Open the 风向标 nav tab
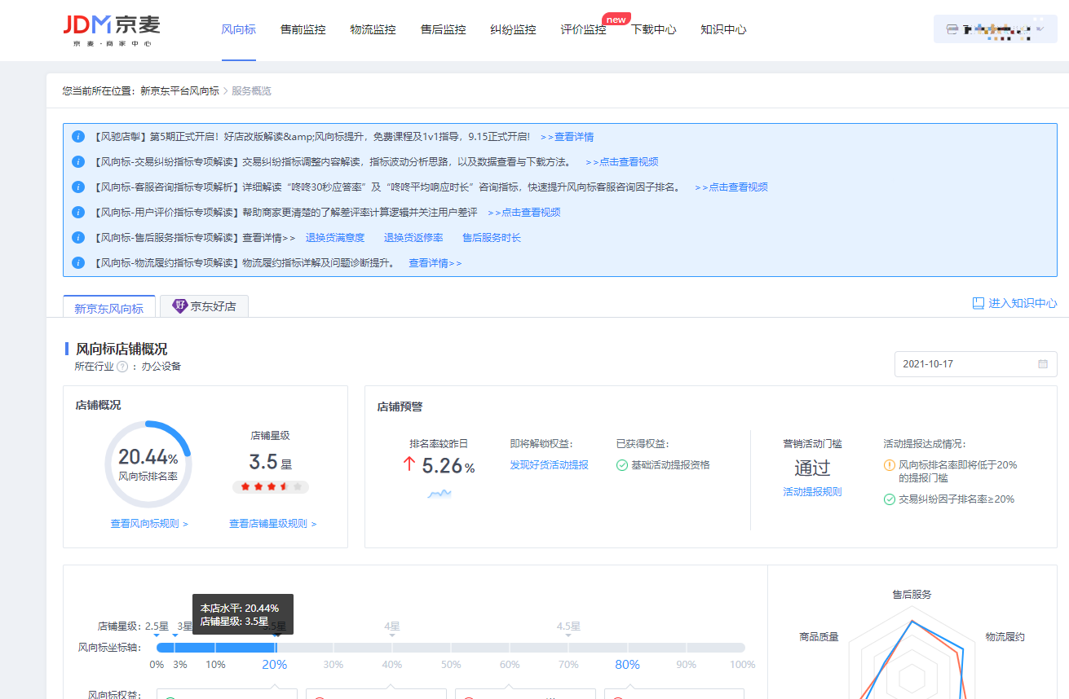1069x699 pixels. (238, 29)
